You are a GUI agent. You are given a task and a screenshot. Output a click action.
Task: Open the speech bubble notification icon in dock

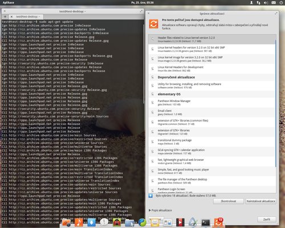pyautogui.click(x=104, y=222)
